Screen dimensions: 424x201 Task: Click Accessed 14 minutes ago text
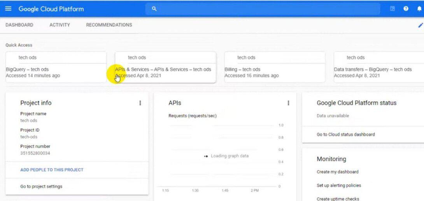pos(33,76)
